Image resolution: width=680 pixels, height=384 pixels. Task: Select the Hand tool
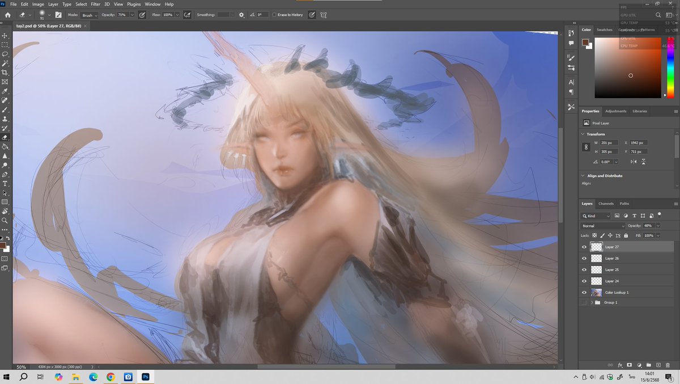click(5, 211)
